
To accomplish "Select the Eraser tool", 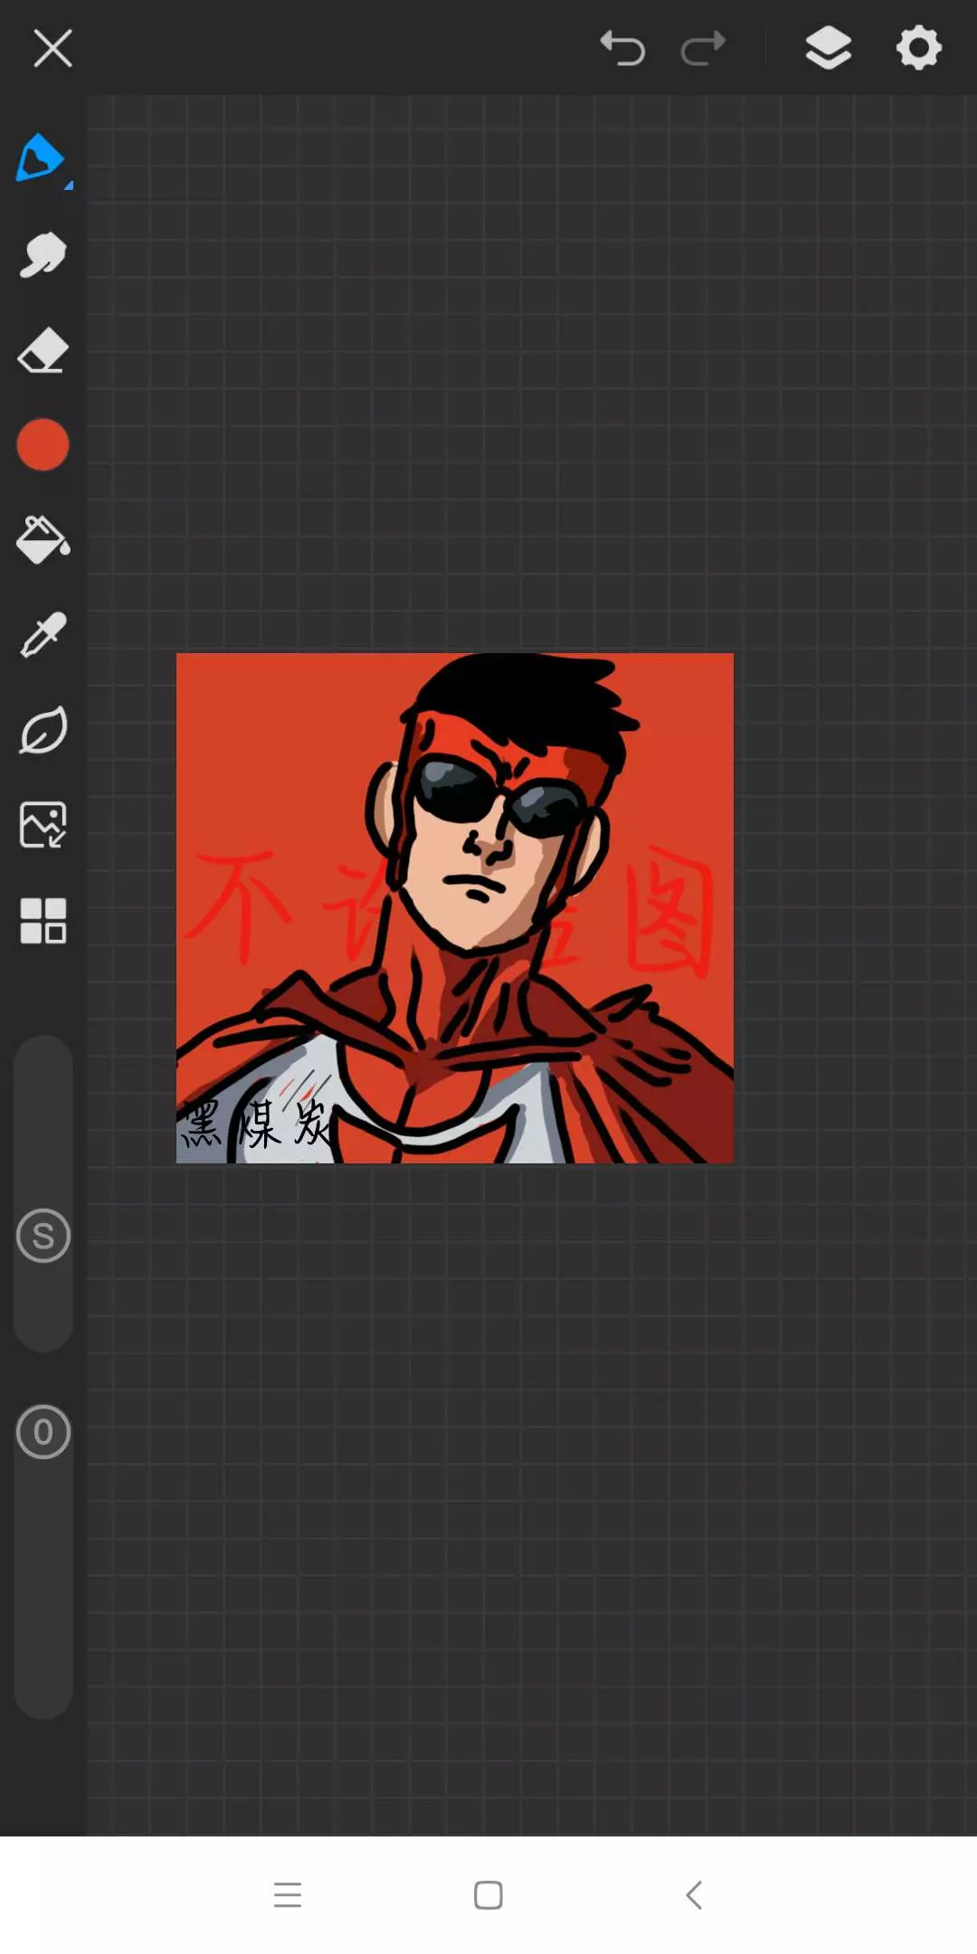I will point(43,351).
